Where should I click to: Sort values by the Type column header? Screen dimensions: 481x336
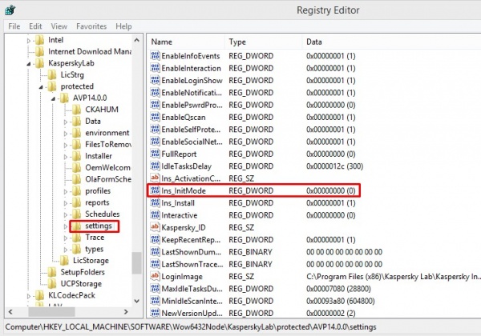click(x=263, y=42)
